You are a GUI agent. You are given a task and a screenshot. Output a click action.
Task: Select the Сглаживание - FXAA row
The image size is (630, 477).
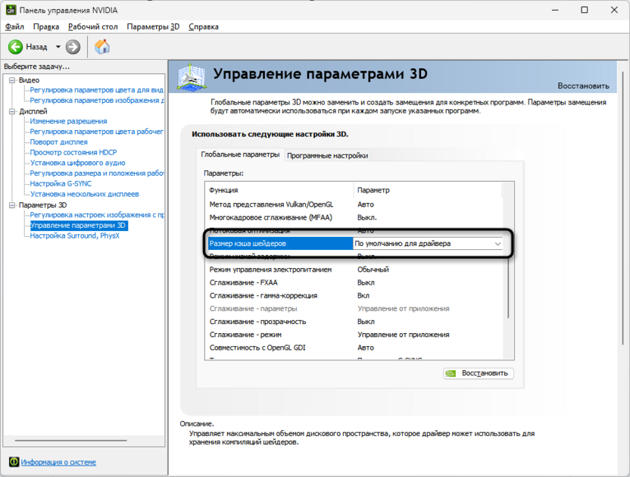(355, 282)
